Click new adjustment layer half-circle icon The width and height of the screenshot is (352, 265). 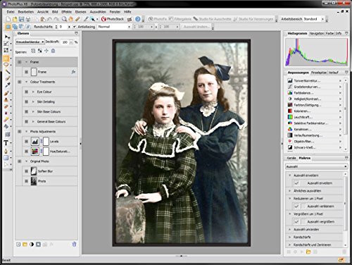[x=32, y=245]
